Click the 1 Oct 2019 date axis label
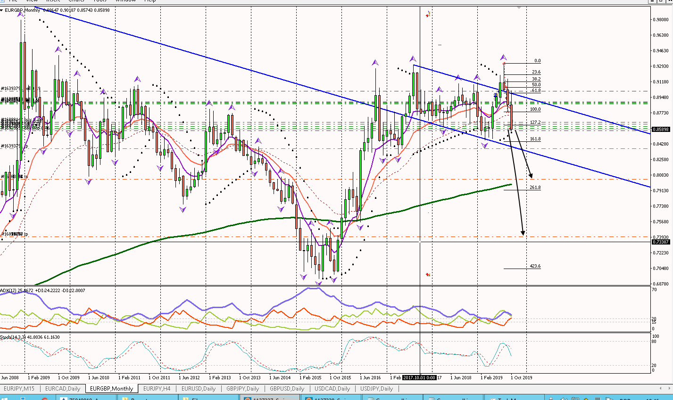 [x=522, y=377]
